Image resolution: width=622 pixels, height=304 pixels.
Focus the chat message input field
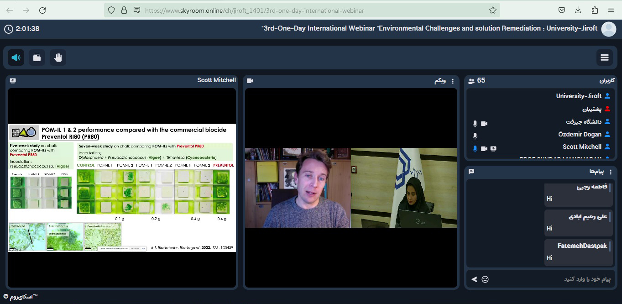point(552,279)
